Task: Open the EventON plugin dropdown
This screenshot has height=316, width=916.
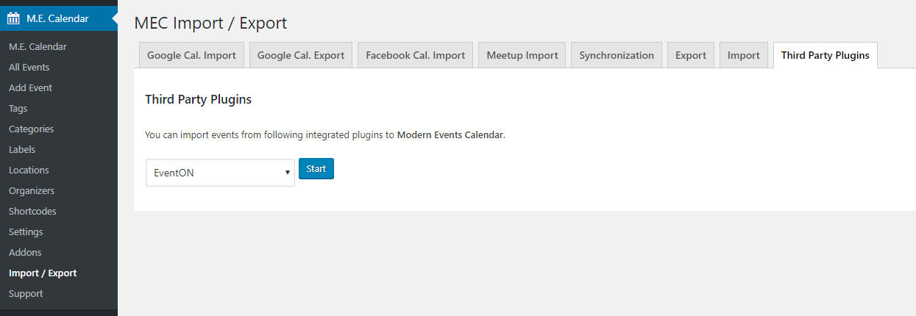Action: pyautogui.click(x=220, y=173)
